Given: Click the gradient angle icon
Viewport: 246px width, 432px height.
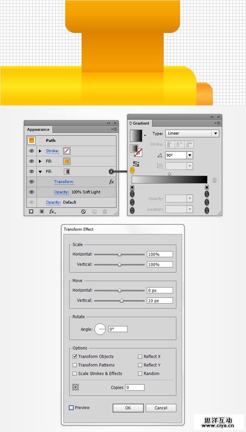Looking at the screenshot, I should [160, 155].
